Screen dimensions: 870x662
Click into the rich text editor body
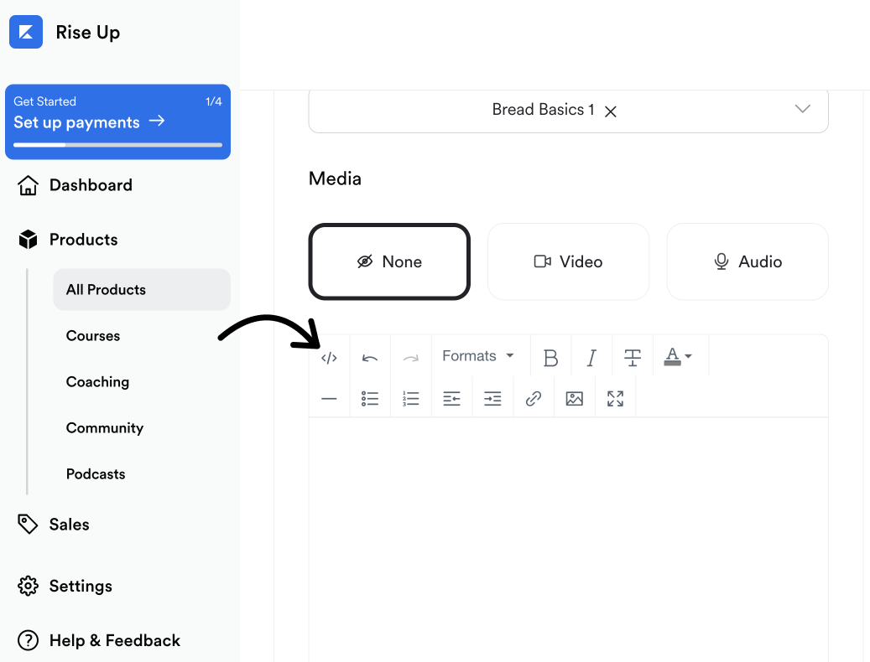(568, 539)
